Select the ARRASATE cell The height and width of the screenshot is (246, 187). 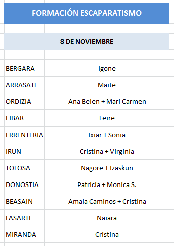pyautogui.click(x=24, y=85)
